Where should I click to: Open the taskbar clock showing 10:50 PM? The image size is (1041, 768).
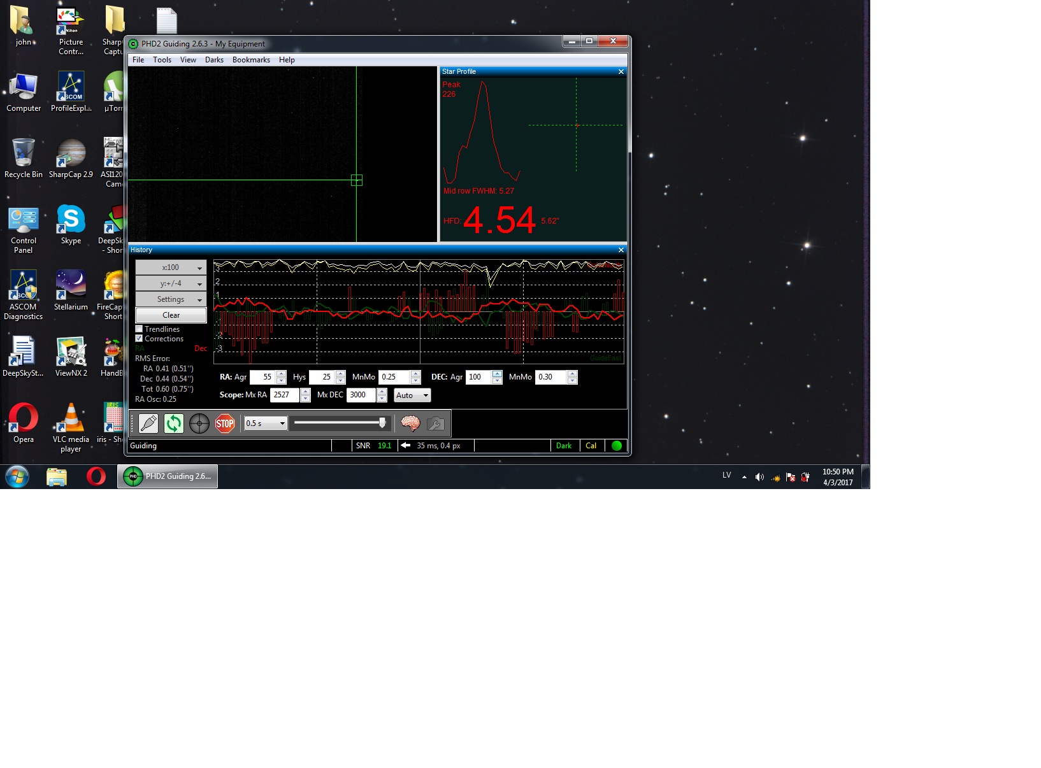pos(838,477)
